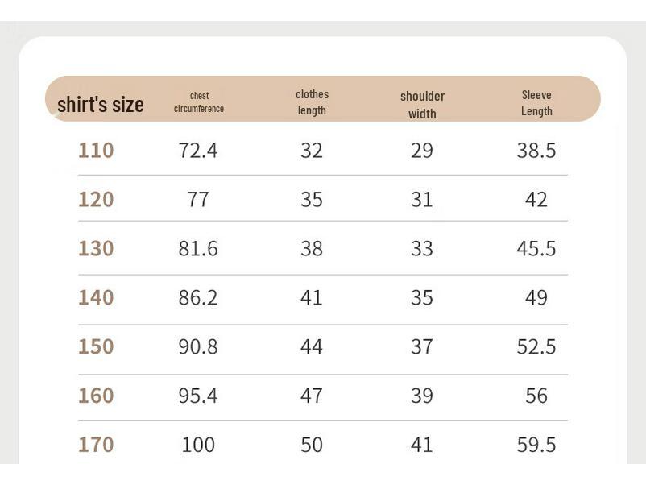Image resolution: width=646 pixels, height=485 pixels.
Task: Click size 130 row label
Action: (96, 248)
